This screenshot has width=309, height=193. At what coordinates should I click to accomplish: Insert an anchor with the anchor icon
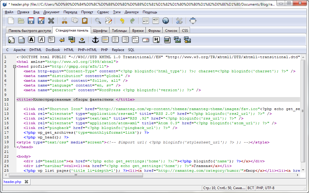point(95,40)
